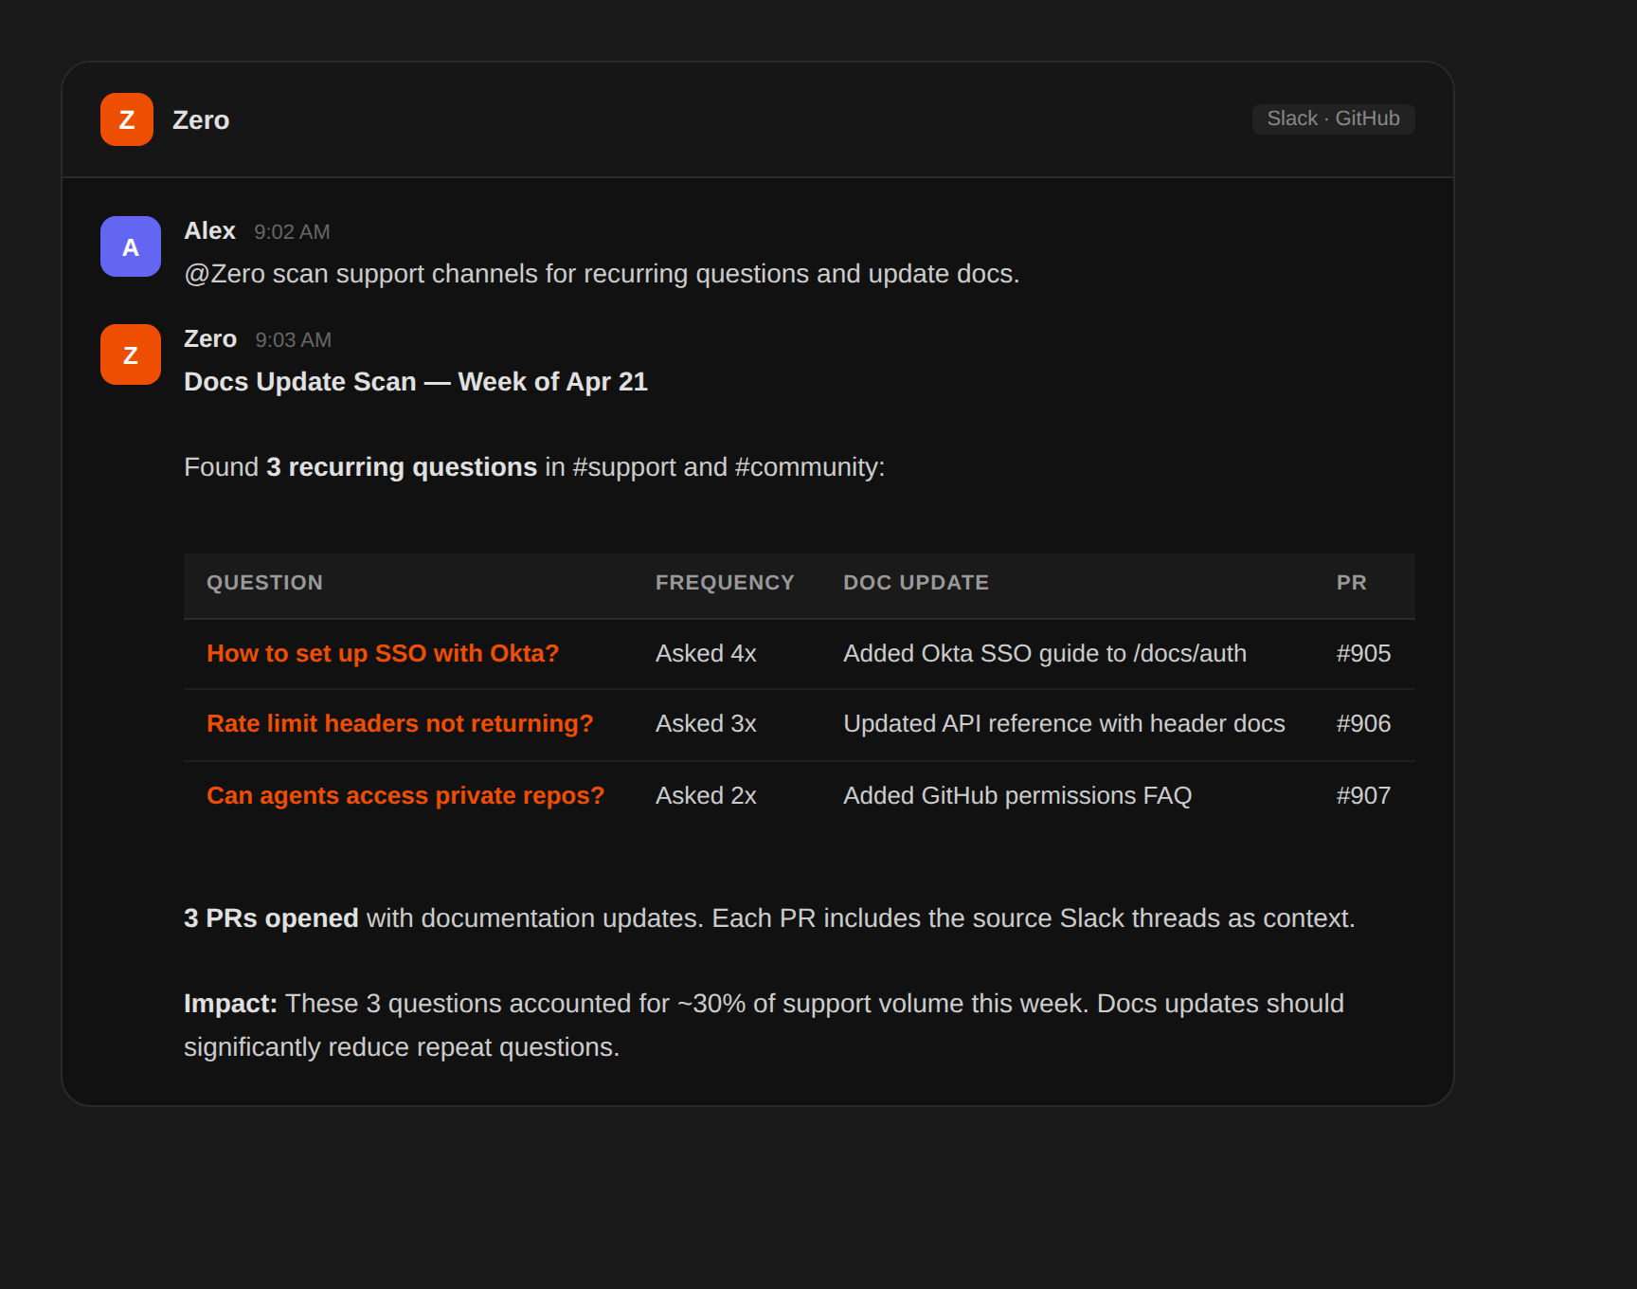Click 'Updated API reference with header docs'
Viewport: 1637px width, 1289px height.
click(x=1064, y=723)
